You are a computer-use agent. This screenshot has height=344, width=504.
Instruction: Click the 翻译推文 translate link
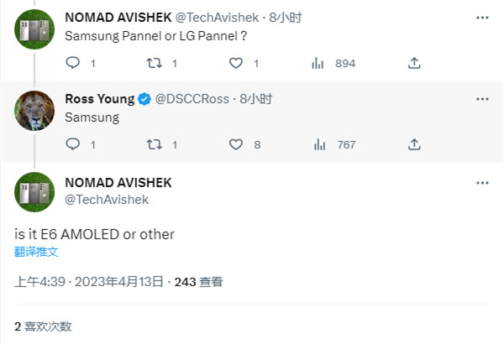click(x=36, y=252)
